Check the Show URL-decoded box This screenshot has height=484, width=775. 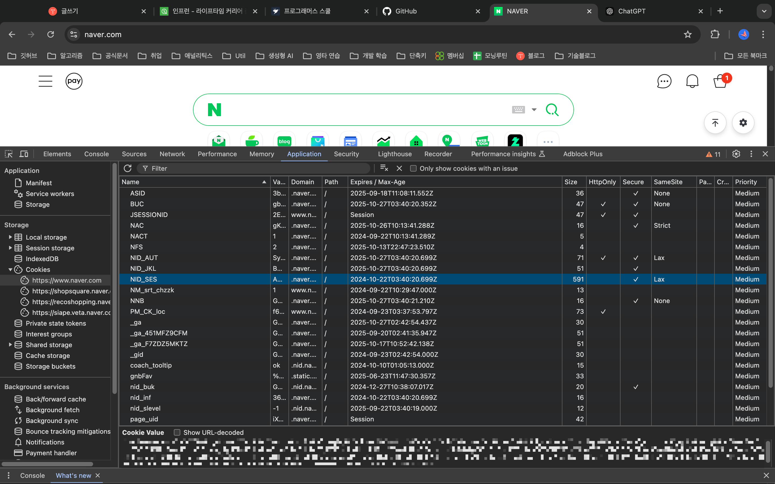[x=177, y=432]
